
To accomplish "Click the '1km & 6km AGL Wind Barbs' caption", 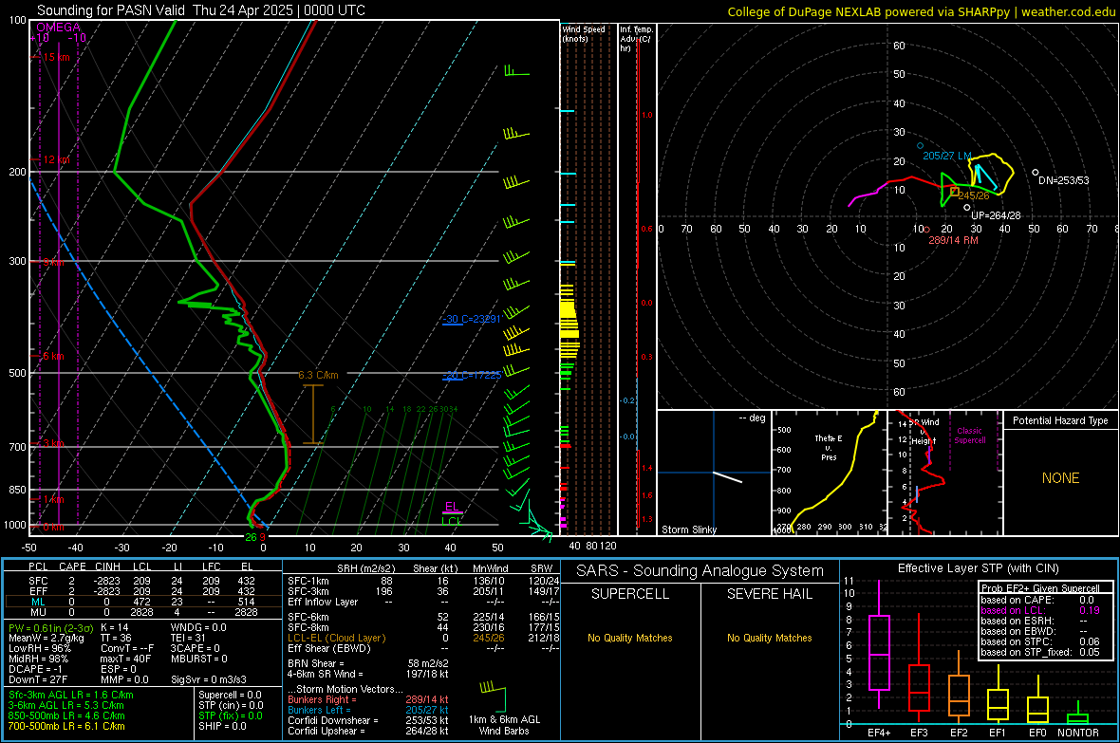I will [504, 725].
